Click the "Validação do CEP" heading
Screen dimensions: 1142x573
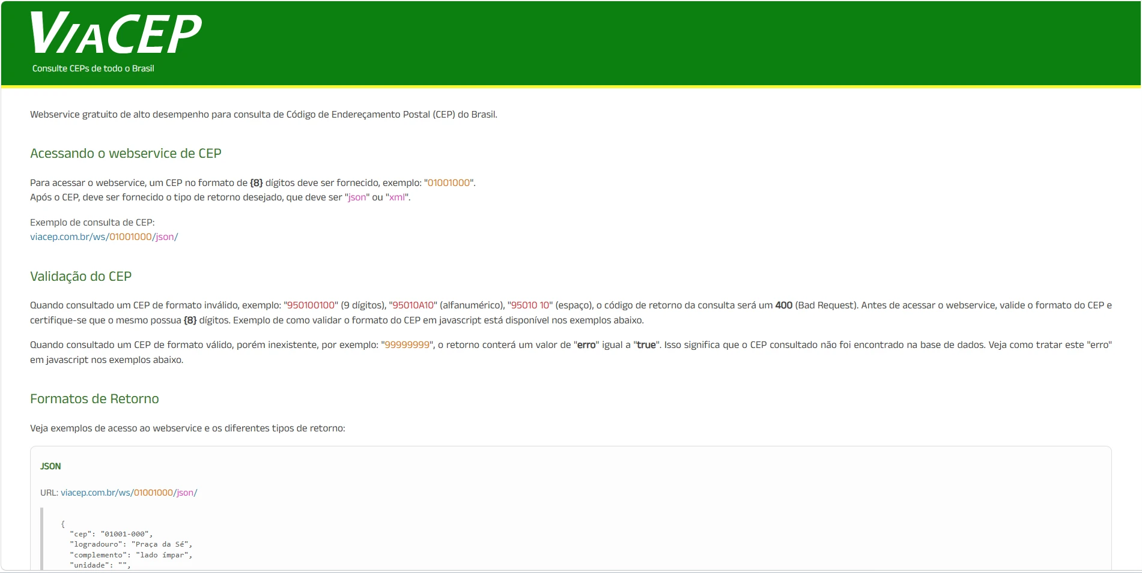(80, 277)
